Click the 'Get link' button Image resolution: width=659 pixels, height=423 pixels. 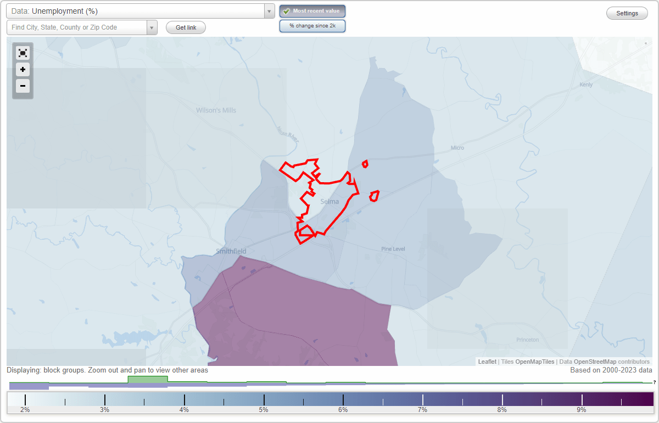pyautogui.click(x=186, y=27)
